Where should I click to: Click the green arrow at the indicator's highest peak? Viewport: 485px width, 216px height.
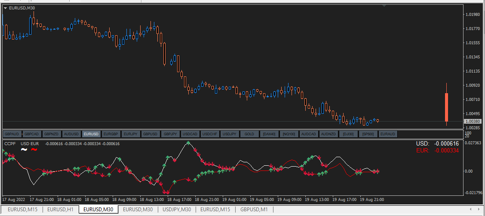[188, 143]
